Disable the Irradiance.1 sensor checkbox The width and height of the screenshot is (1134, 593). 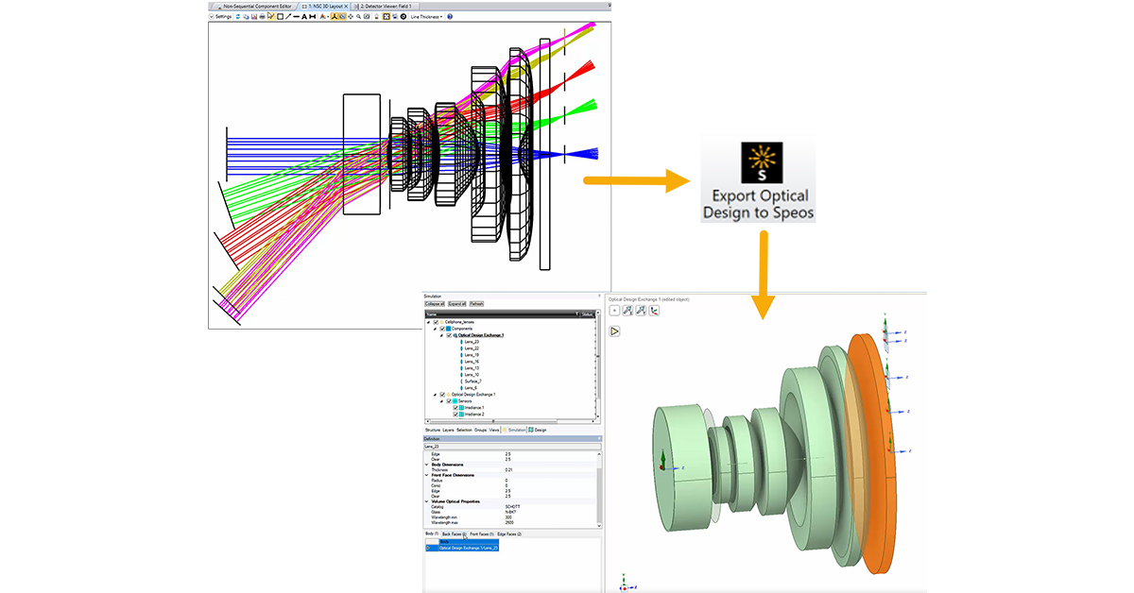455,407
